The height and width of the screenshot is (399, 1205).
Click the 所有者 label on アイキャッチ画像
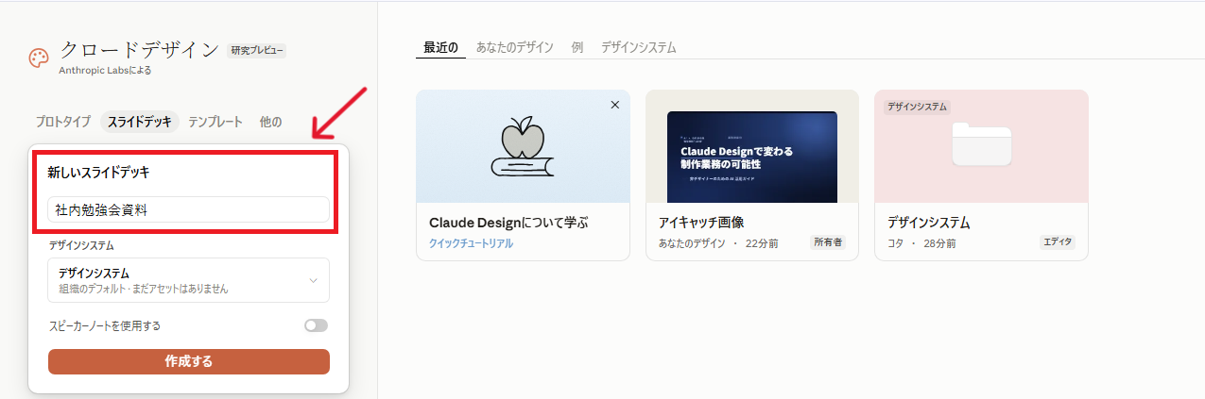coord(828,242)
